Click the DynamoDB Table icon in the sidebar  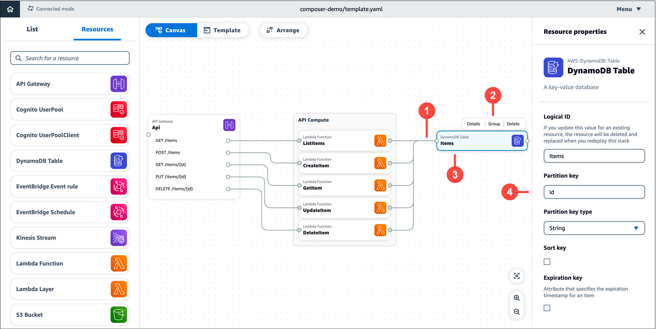point(119,161)
